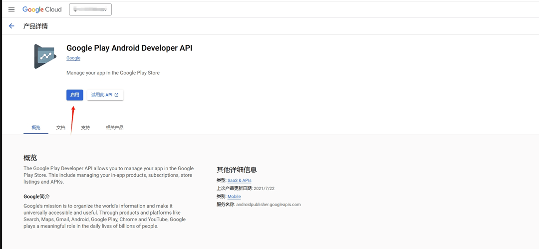Viewport: 539px width, 249px height.
Task: Click the 其他详细信息 section heading
Action: 237,170
